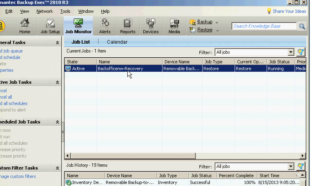Sort job history by Job Status column
This screenshot has width=317, height=186.
pos(203,176)
